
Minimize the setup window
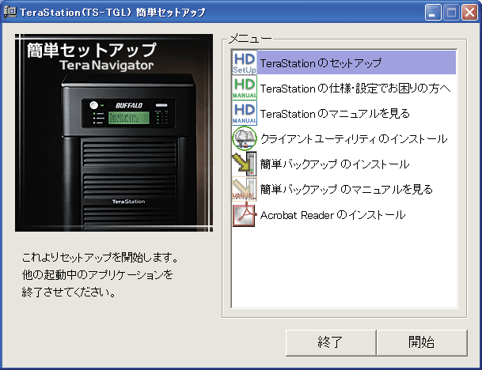pyautogui.click(x=433, y=13)
